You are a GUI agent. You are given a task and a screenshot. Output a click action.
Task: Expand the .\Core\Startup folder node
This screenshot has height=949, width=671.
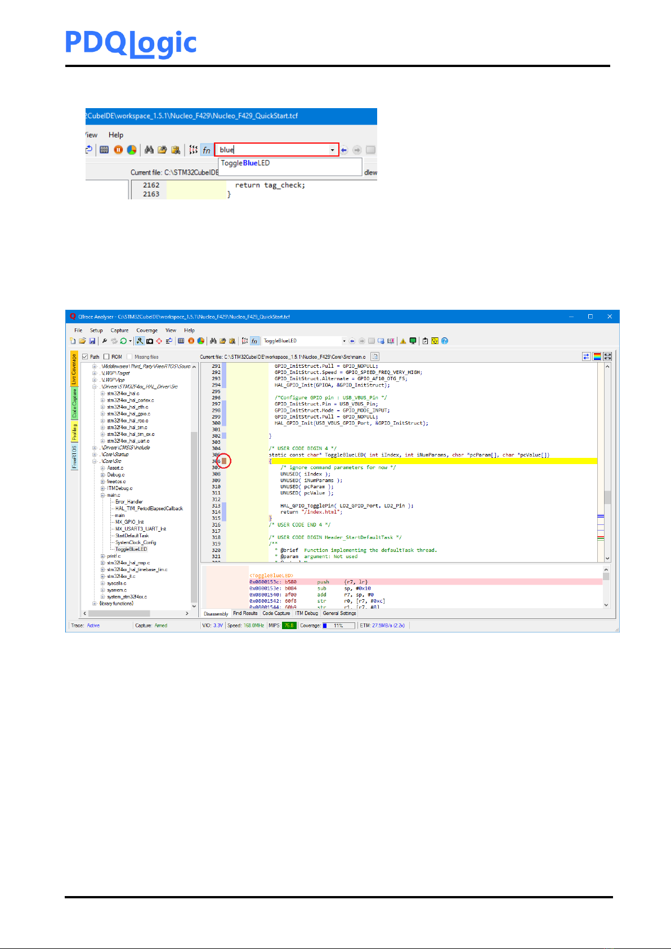point(95,455)
